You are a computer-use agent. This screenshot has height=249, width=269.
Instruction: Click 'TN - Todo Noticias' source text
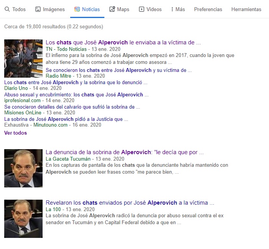coord(66,49)
